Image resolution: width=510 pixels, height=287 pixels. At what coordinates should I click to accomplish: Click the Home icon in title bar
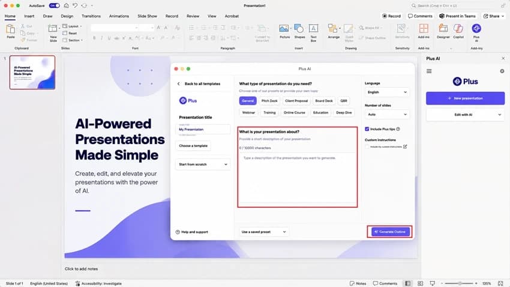67,5
